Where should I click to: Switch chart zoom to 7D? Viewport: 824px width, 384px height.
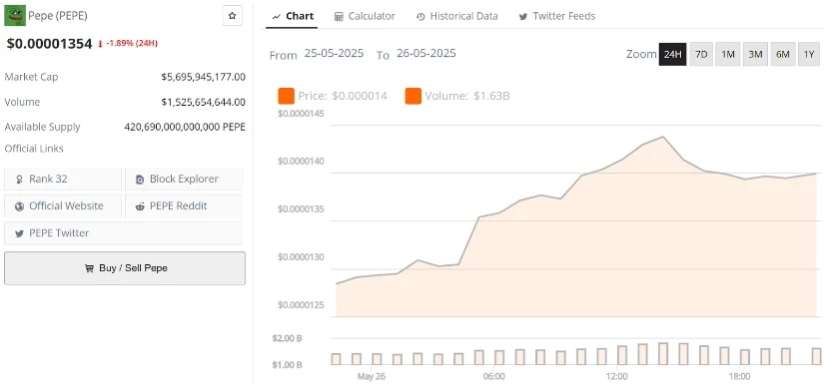click(x=701, y=54)
